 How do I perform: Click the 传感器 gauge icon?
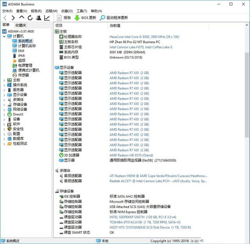click(15, 75)
